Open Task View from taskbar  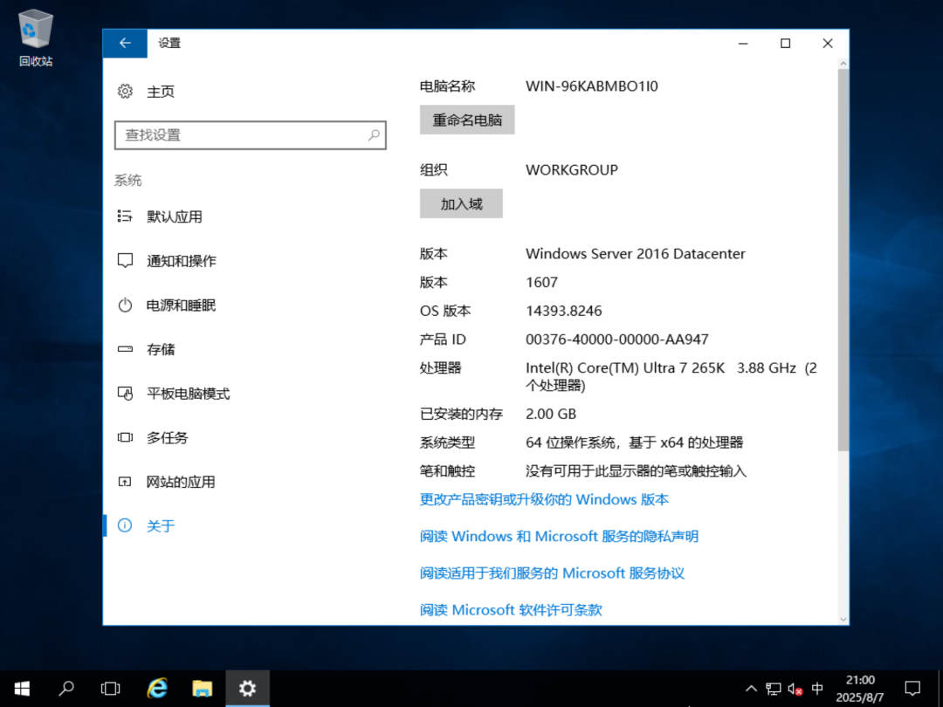coord(110,689)
